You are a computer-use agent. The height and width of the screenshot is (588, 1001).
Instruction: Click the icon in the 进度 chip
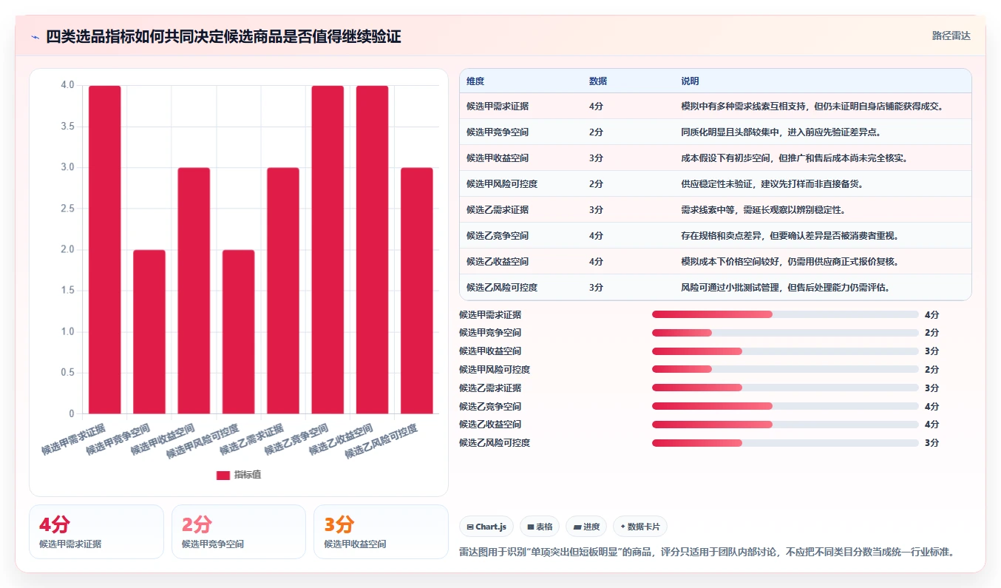pos(577,527)
